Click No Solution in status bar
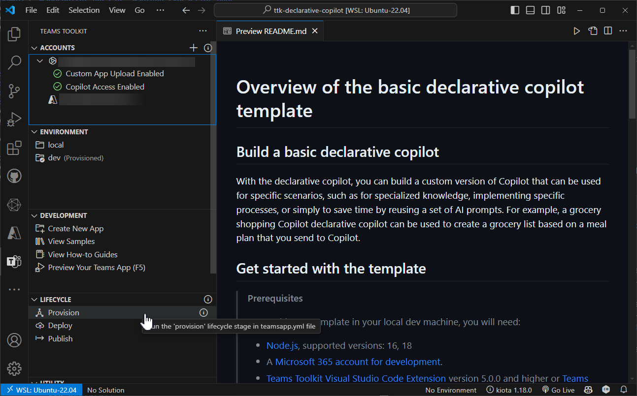Viewport: 637px width, 396px height. (106, 390)
